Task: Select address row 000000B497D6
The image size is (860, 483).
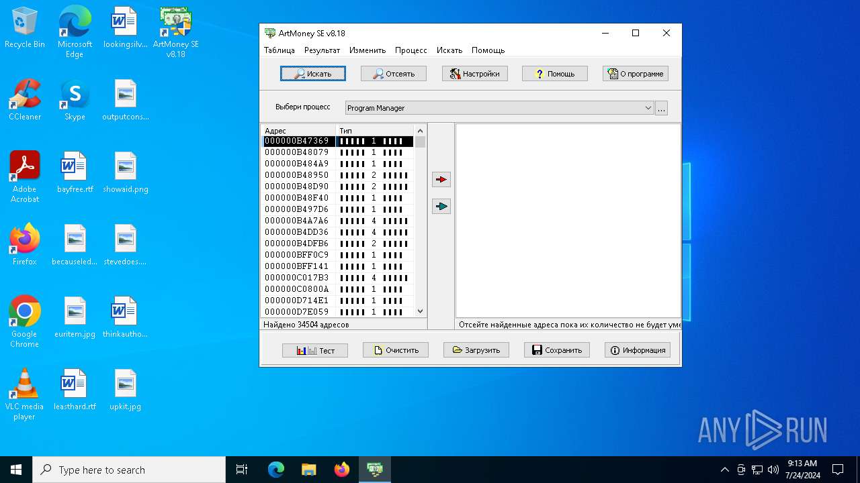Action: click(x=337, y=210)
